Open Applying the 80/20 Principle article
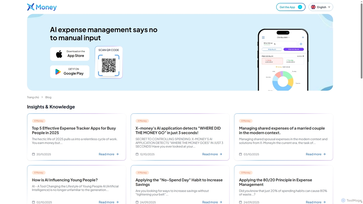Image resolution: width=363 pixels, height=204 pixels. tap(275, 182)
